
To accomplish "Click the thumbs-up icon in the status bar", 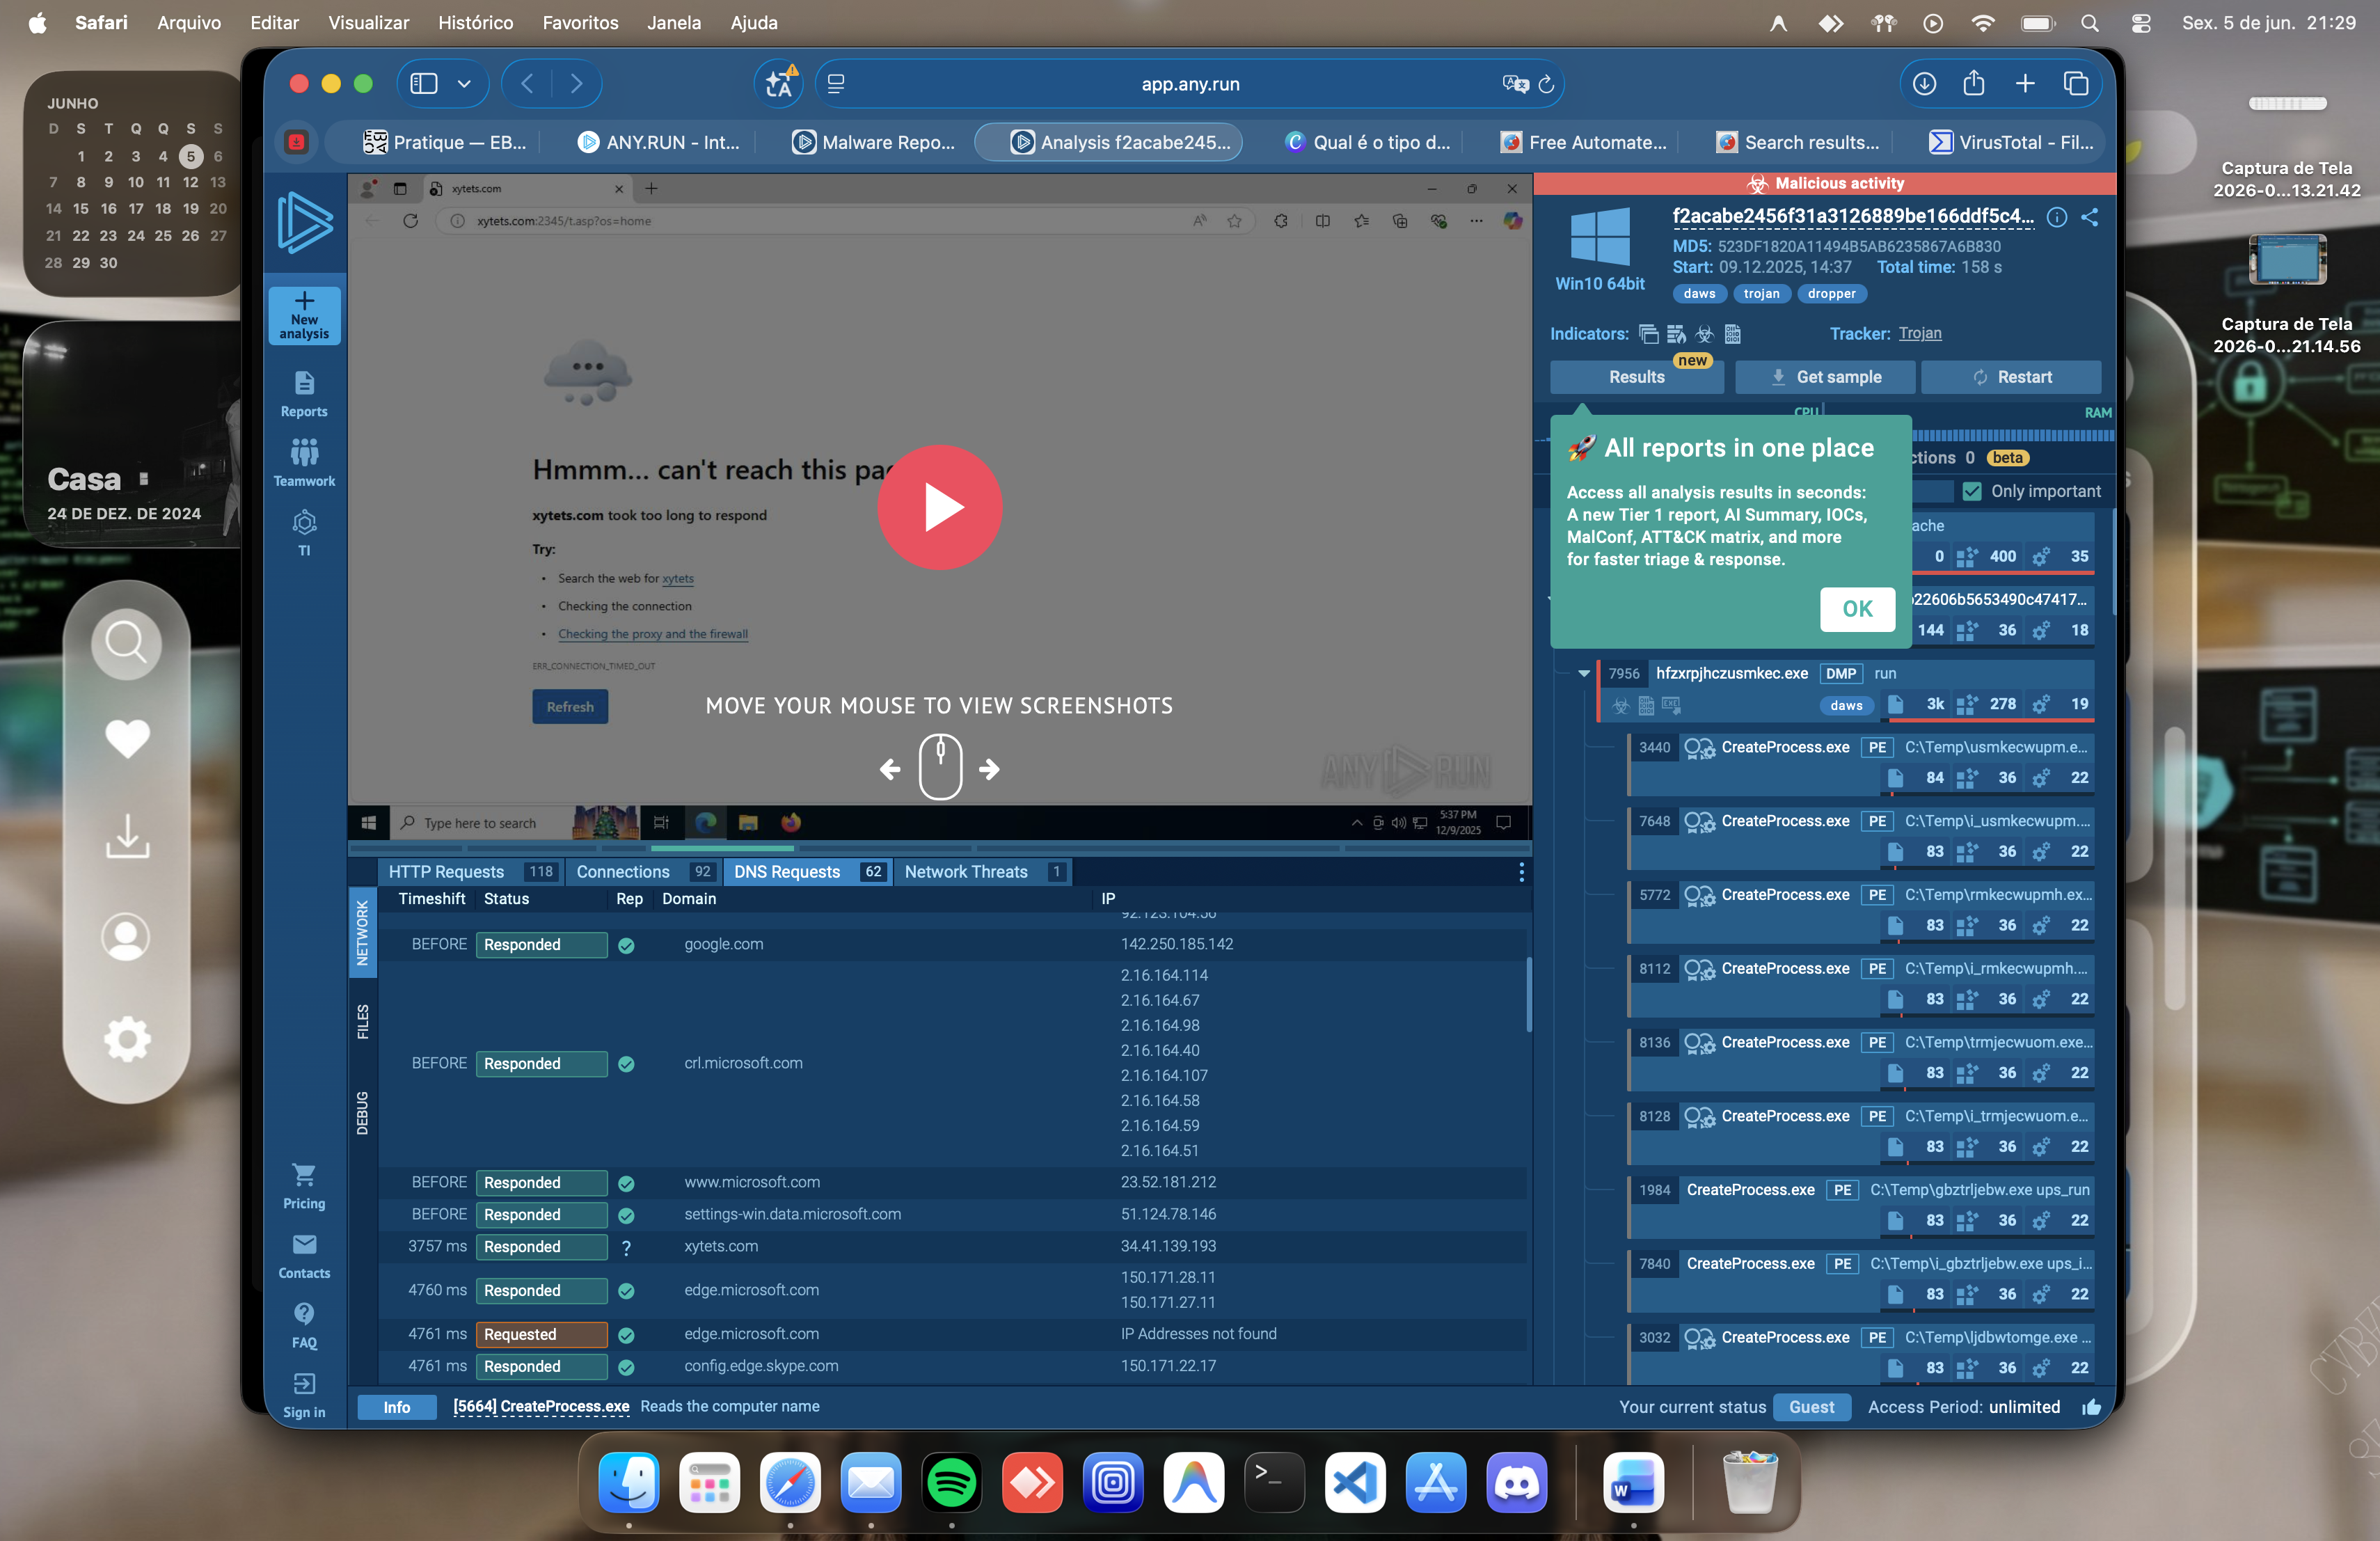I will click(2092, 1407).
